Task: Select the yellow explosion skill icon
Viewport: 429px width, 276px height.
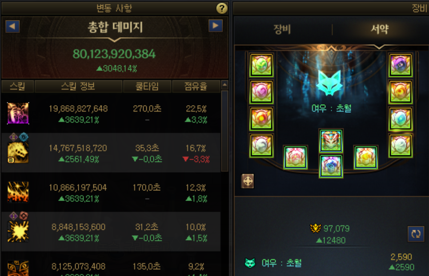Action: [x=18, y=232]
